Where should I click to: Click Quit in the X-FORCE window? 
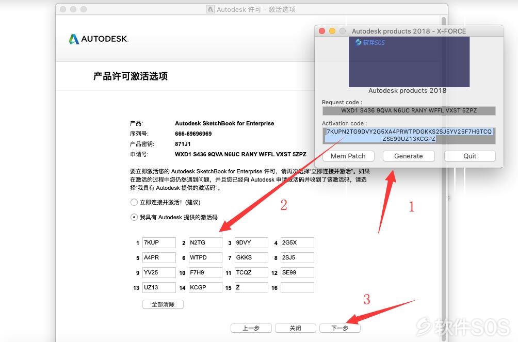(470, 156)
